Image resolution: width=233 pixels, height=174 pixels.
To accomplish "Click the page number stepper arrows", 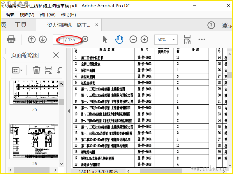I will [x=85, y=39].
